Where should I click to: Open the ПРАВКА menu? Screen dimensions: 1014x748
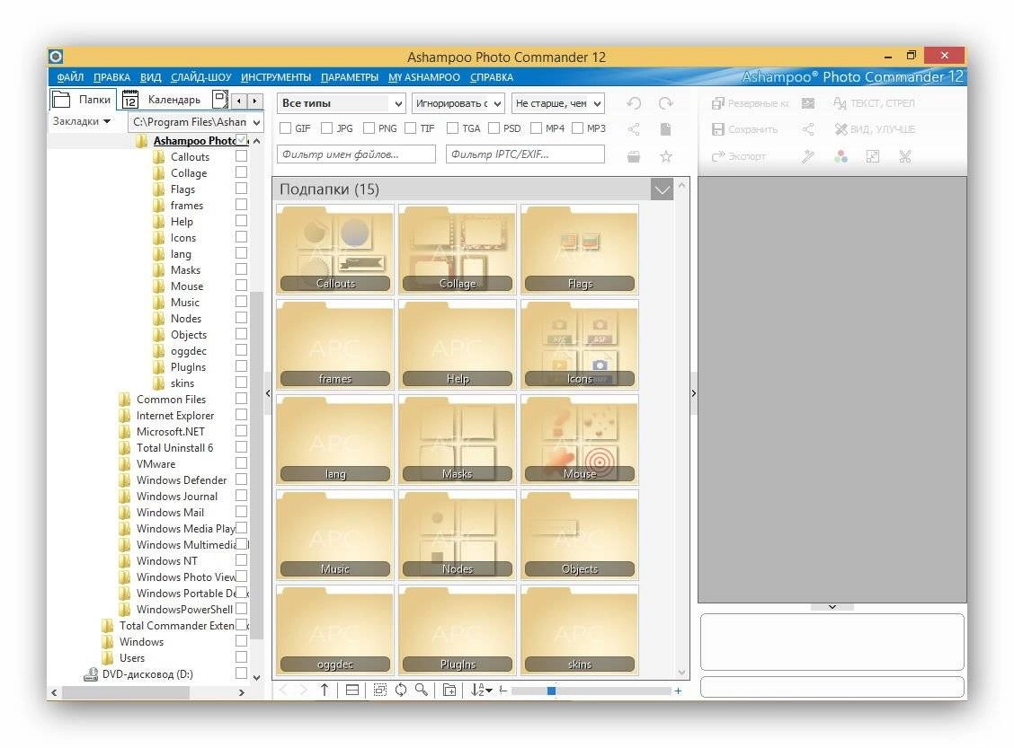tap(111, 77)
